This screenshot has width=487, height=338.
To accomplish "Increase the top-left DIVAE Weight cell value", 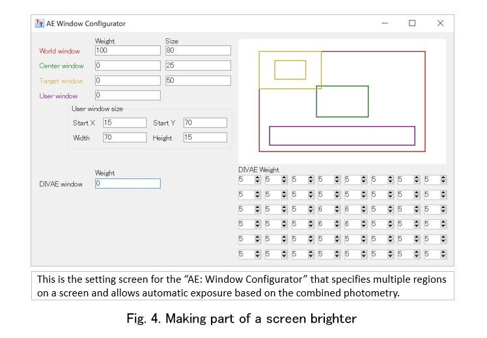I will point(258,177).
